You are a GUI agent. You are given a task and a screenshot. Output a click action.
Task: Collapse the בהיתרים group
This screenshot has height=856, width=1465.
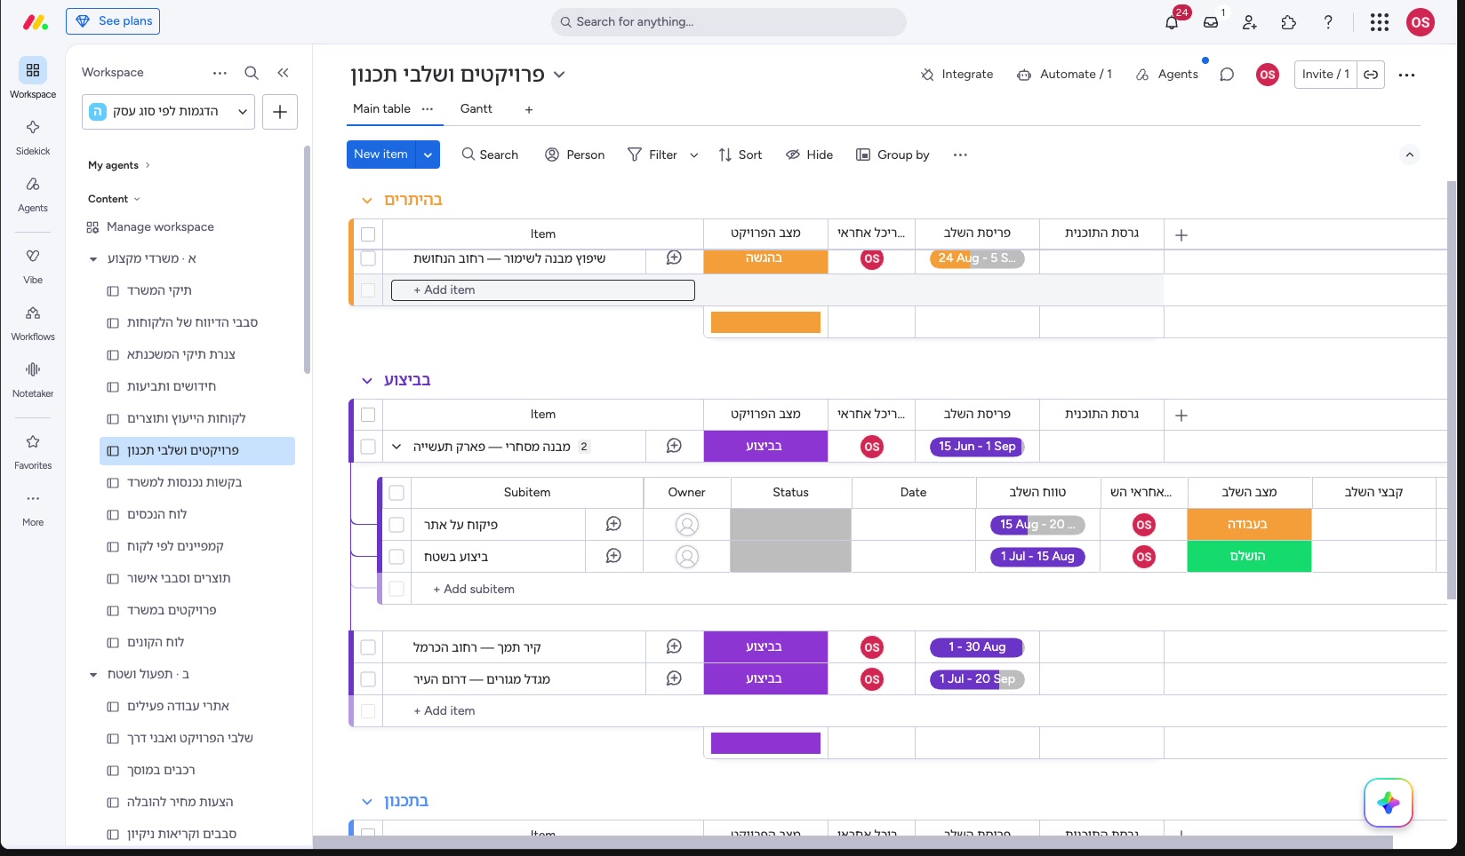pyautogui.click(x=367, y=201)
